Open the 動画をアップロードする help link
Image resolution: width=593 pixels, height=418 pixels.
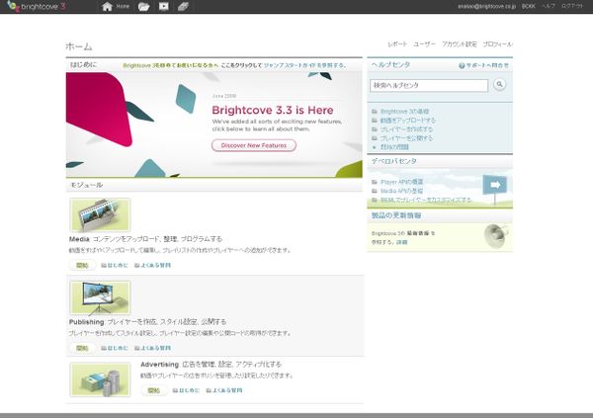click(x=407, y=121)
